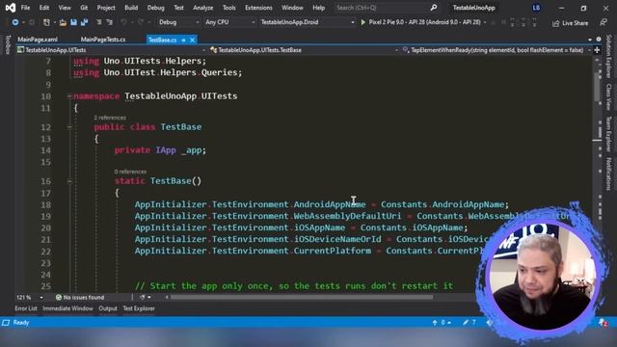Collapse the static TestBase() constructor block

click(x=69, y=181)
